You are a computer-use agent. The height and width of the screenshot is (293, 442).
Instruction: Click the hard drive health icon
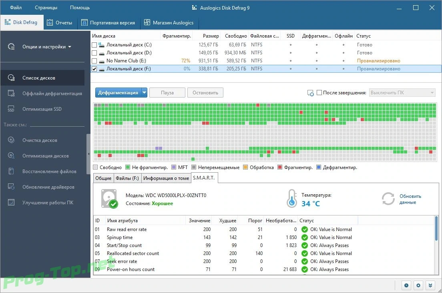coord(109,199)
